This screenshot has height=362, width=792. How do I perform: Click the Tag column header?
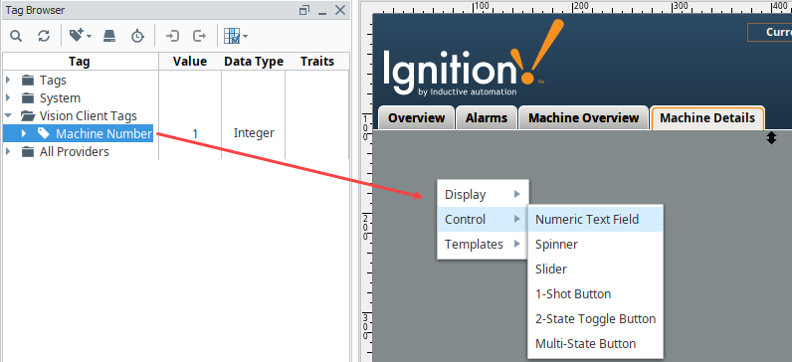tap(80, 62)
